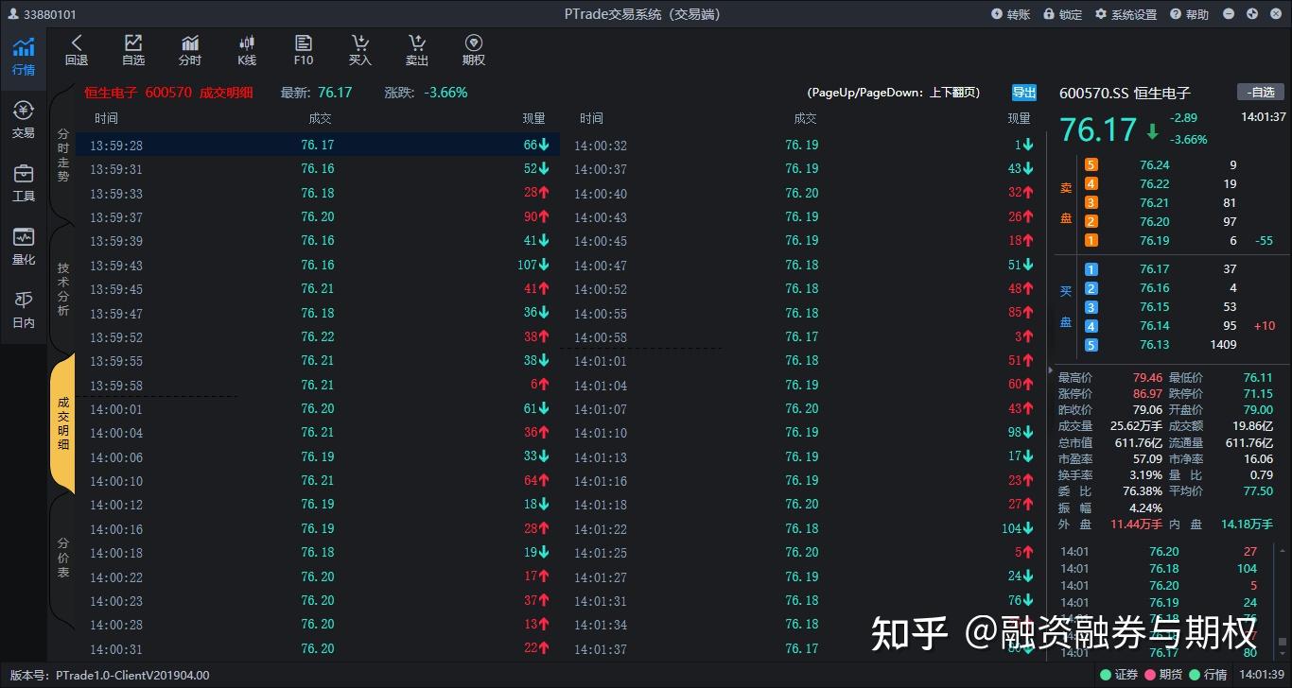This screenshot has width=1292, height=688.
Task: Click buy level 1 price 76.17
Action: (x=1154, y=268)
